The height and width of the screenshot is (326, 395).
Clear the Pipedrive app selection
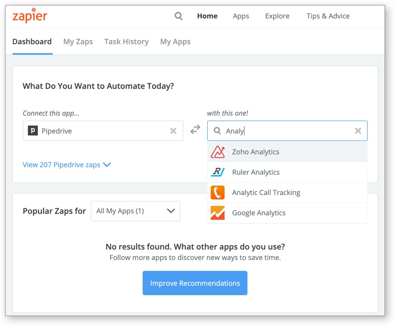[x=173, y=131]
